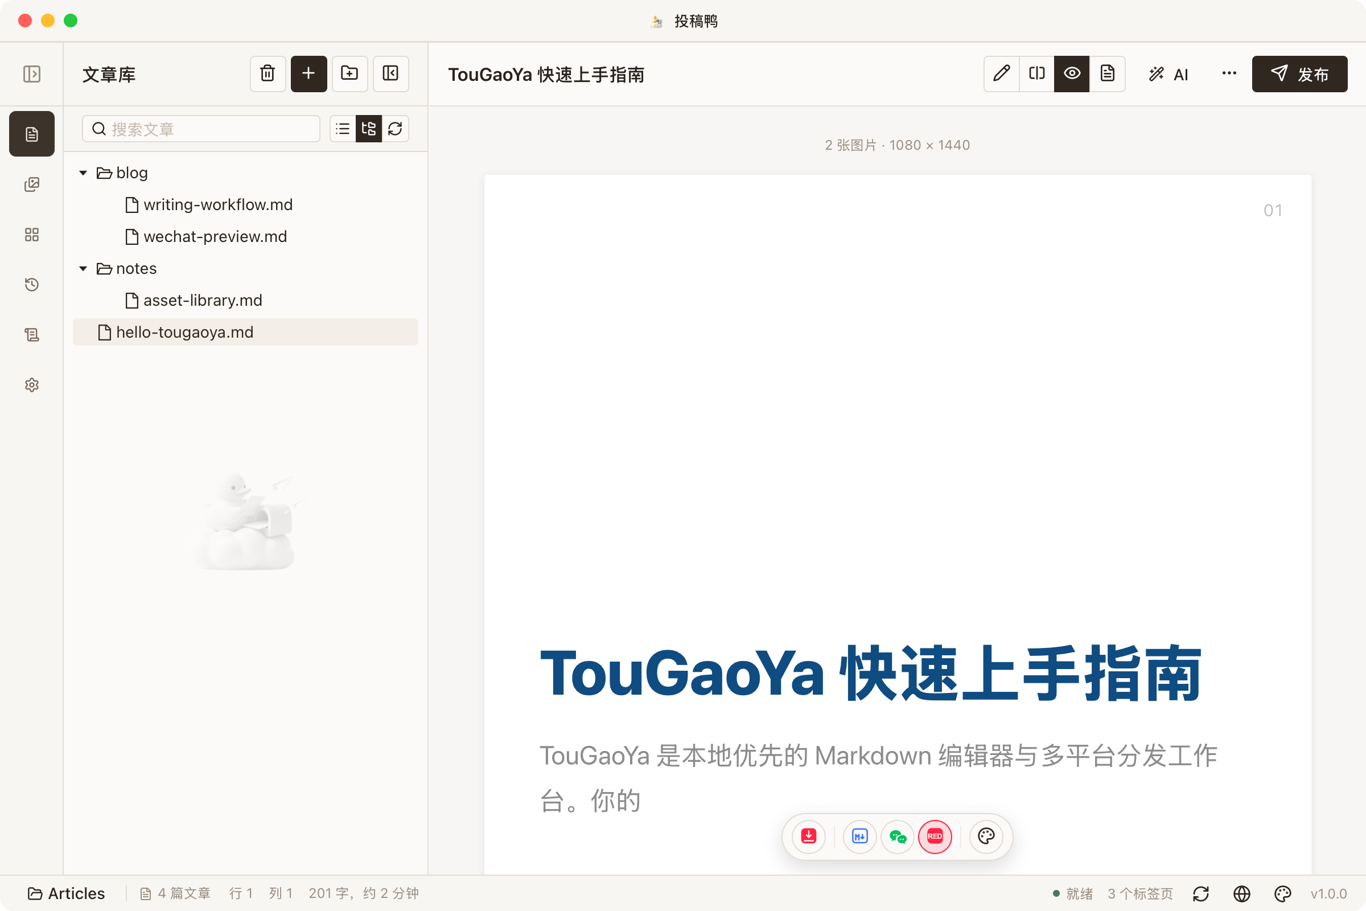Open the history clock sidebar icon
The image size is (1366, 911).
[x=31, y=284]
